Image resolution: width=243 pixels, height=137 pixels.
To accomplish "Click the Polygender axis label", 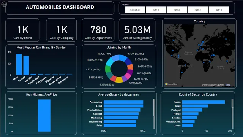I will [x=41, y=80].
